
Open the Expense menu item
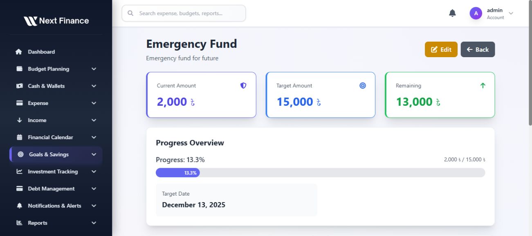38,103
